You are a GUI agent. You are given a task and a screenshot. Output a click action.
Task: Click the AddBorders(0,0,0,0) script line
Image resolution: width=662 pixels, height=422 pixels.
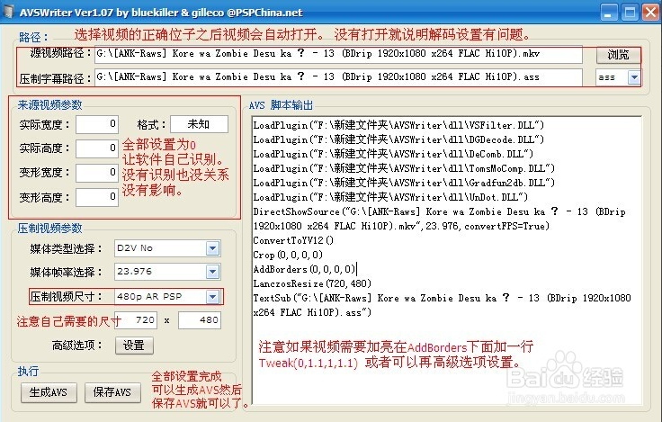(x=304, y=269)
